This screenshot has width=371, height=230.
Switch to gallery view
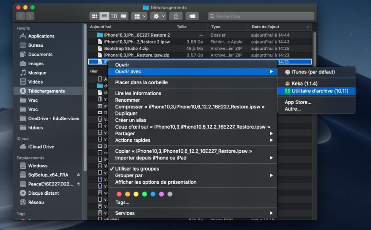pos(123,16)
